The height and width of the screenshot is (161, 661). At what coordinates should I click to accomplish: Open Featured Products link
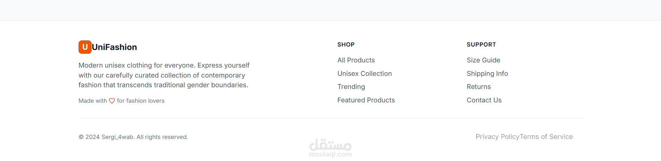coord(366,100)
